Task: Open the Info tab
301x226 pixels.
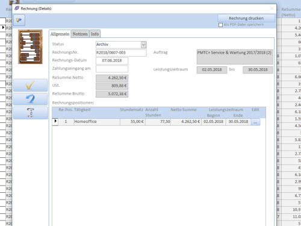Action: 95,34
